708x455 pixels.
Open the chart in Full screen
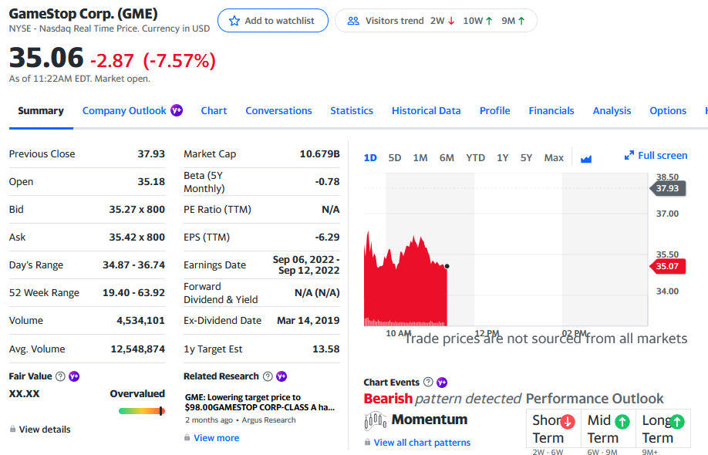656,155
